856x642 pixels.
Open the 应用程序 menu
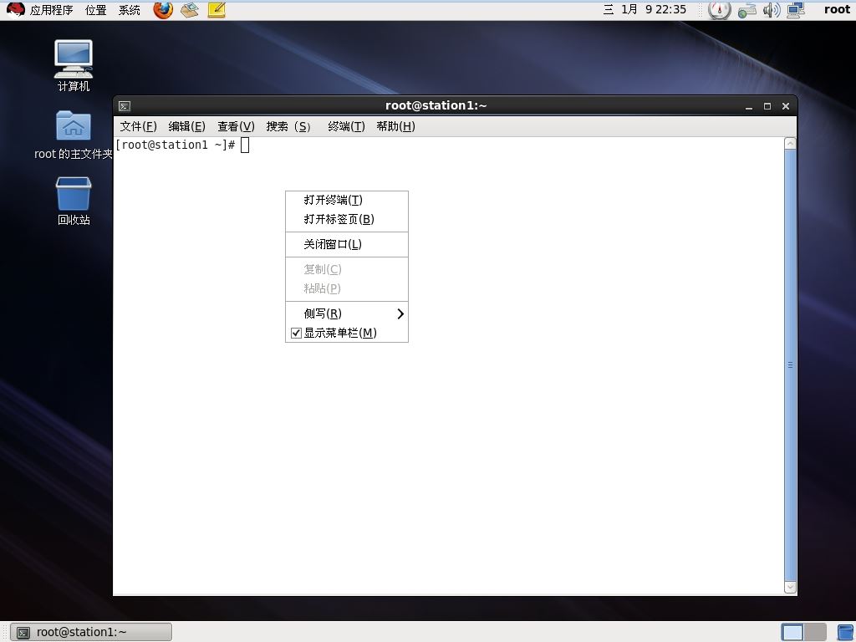point(51,10)
